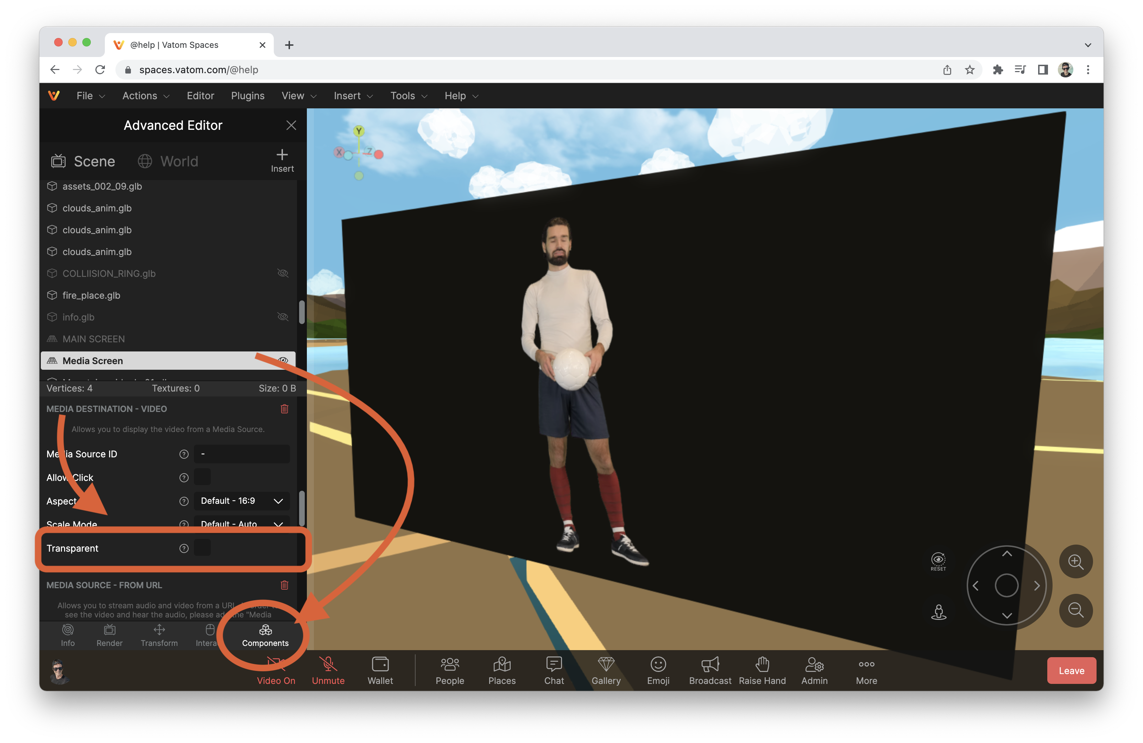Click the Insert plus button
This screenshot has width=1143, height=743.
click(x=282, y=161)
